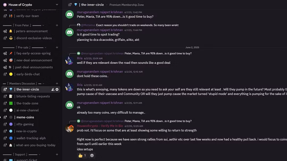Toggle the thumbs-up reaction on the message
Viewport: 287px width, 161px height.
point(82,155)
